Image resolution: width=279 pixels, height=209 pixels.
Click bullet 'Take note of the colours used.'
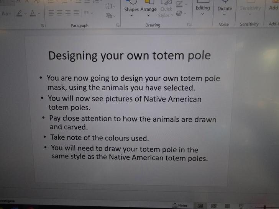click(100, 138)
